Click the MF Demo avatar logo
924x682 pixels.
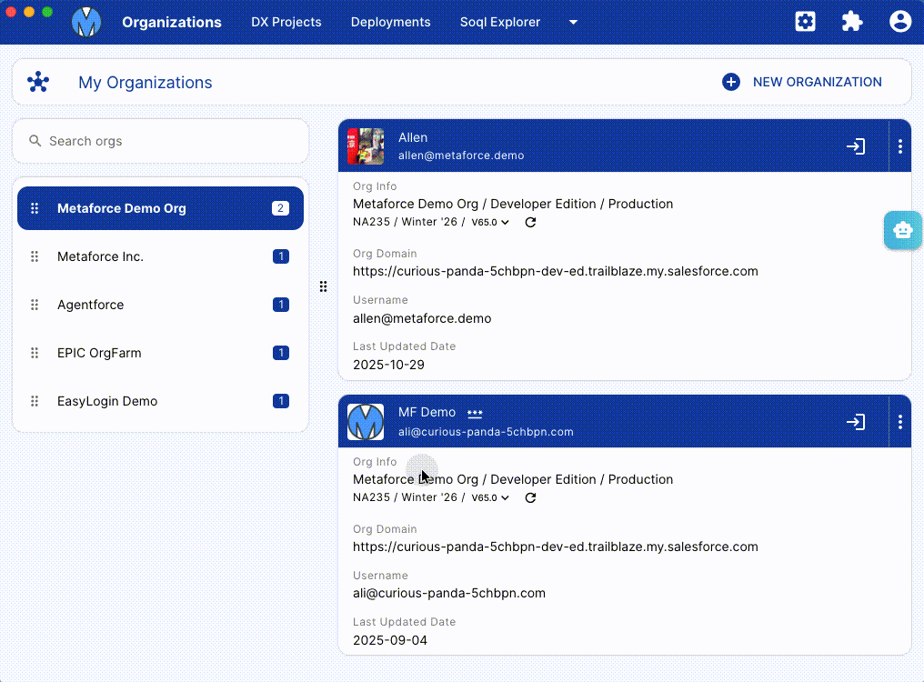pos(366,421)
